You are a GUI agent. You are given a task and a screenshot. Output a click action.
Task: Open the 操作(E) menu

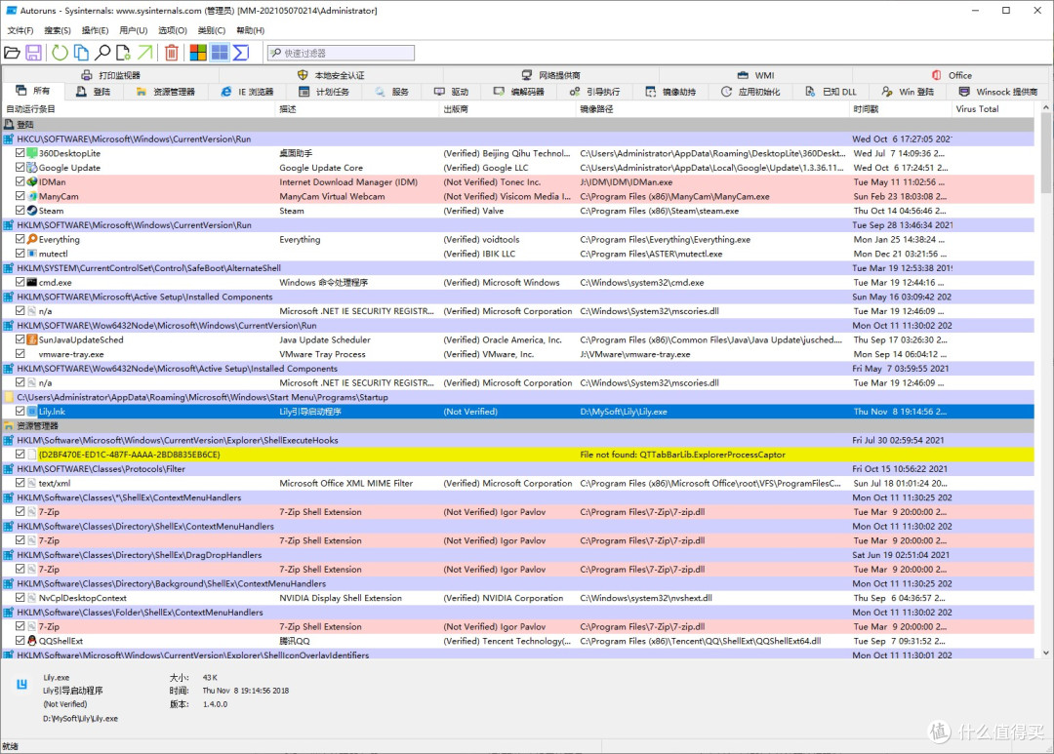coord(95,30)
